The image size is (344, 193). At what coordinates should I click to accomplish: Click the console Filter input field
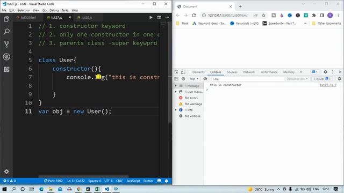(x=247, y=79)
